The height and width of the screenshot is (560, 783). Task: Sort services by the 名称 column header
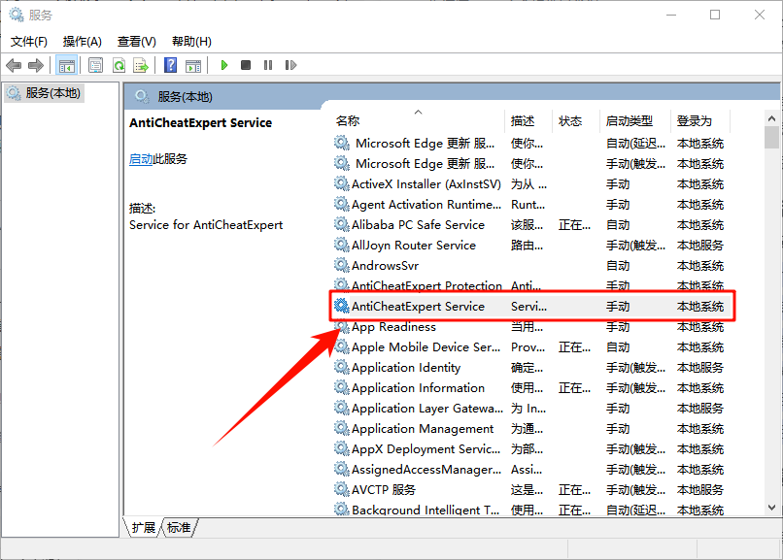coord(348,121)
